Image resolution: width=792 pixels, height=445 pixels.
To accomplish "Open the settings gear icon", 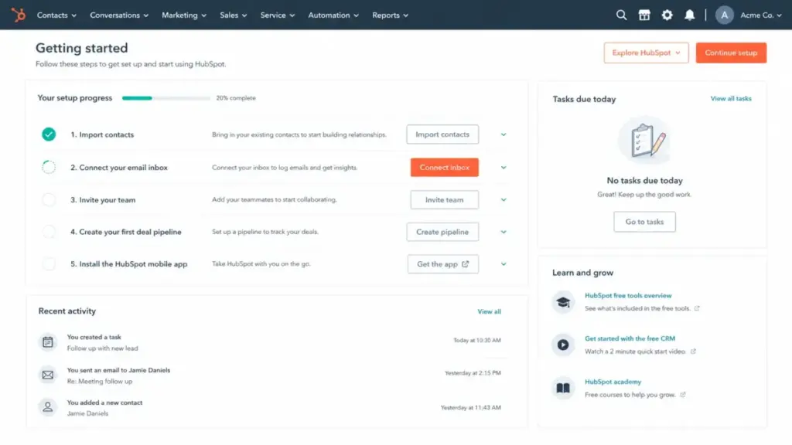I will pos(667,15).
